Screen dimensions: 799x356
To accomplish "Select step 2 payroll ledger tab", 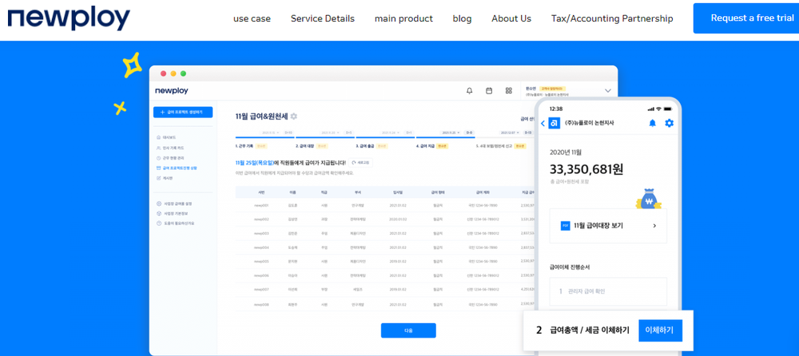I will click(x=312, y=146).
